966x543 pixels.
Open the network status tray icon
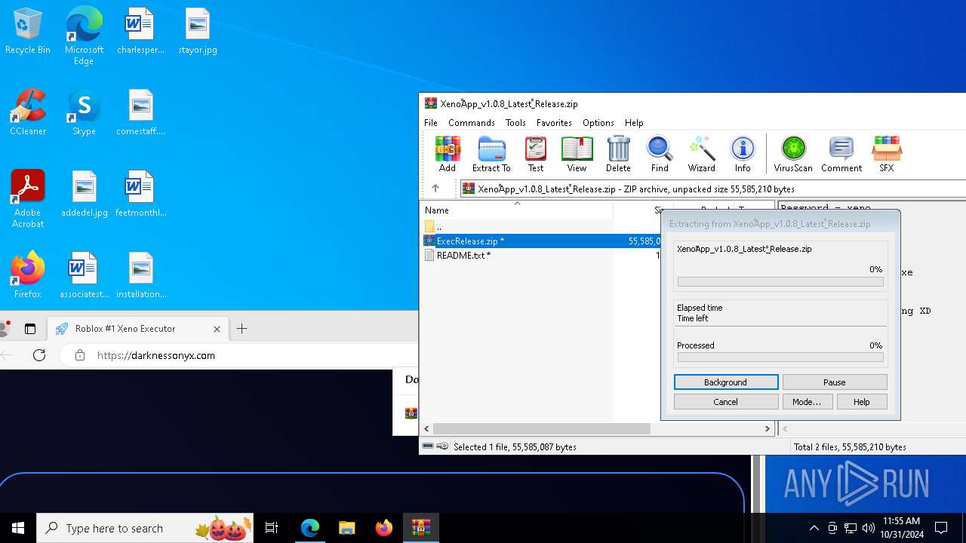click(851, 528)
